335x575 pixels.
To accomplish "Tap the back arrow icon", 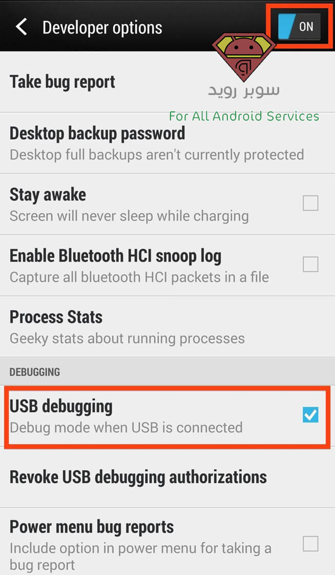I will (x=21, y=27).
